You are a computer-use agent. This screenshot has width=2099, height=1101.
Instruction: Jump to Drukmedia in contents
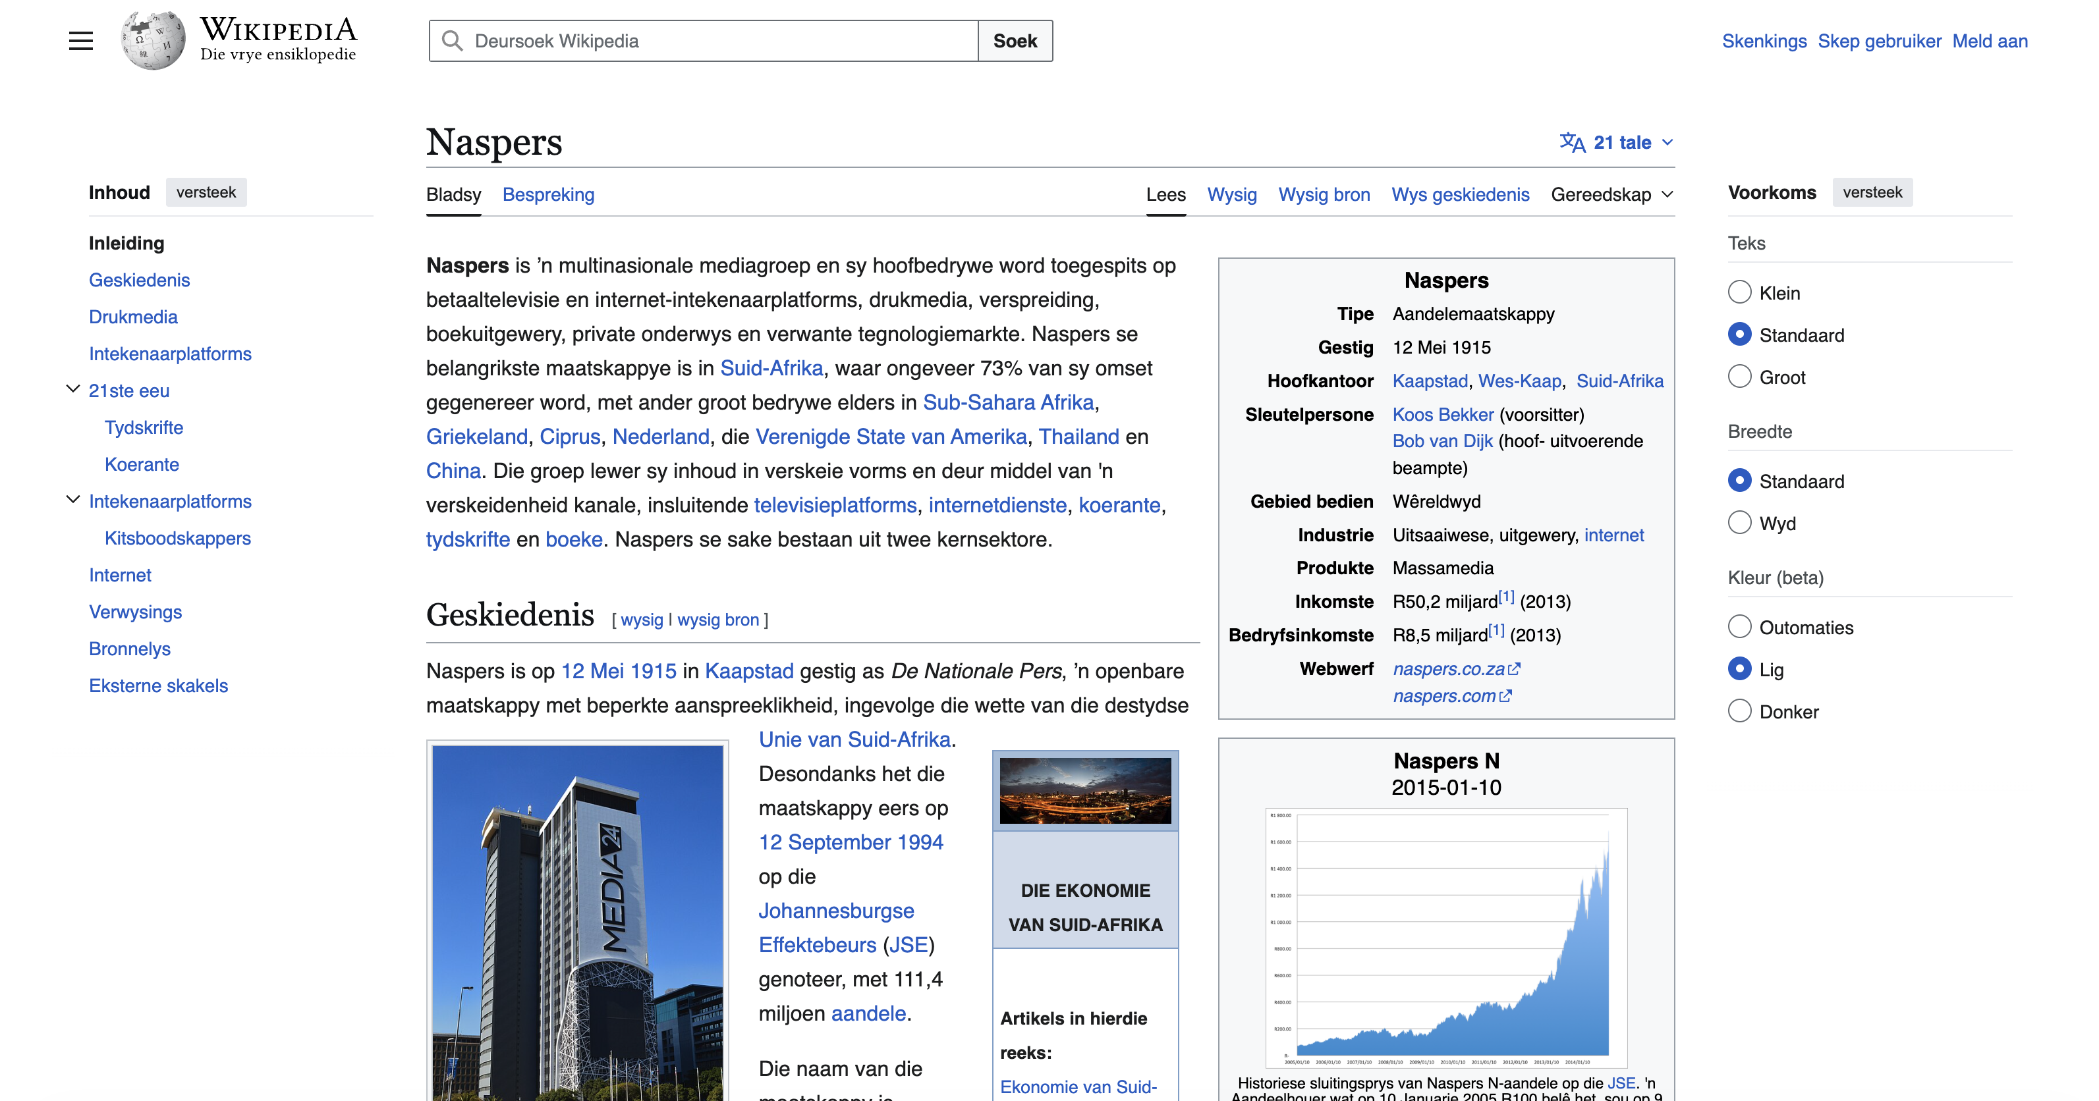click(133, 317)
